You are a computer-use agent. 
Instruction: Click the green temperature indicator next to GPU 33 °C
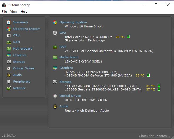coord(148,75)
